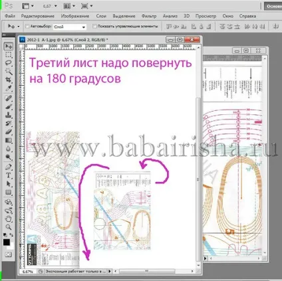Image resolution: width=282 pixels, height=281 pixels.
Task: Select the Healing Brush tool
Action: (9, 98)
